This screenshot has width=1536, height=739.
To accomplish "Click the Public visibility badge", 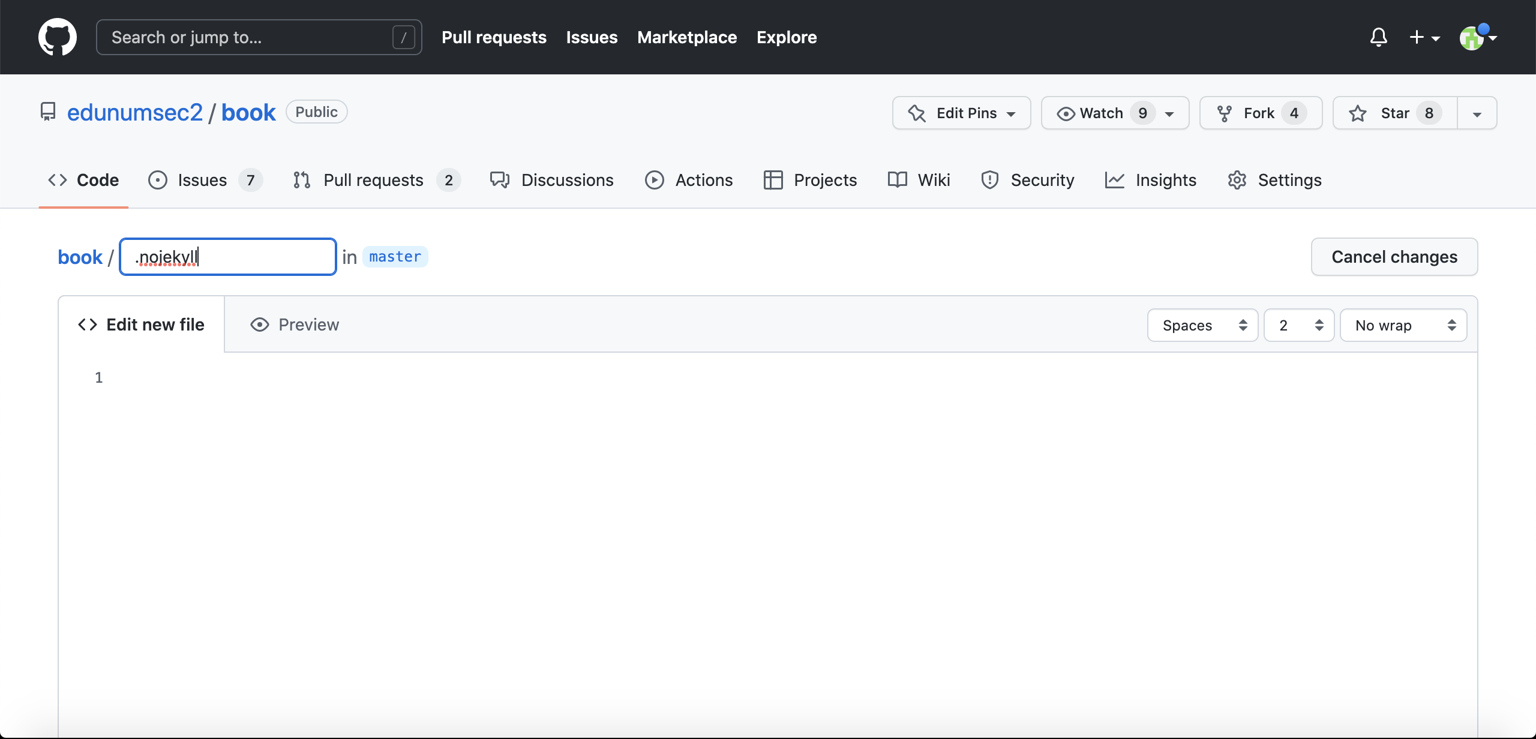I will pos(316,112).
